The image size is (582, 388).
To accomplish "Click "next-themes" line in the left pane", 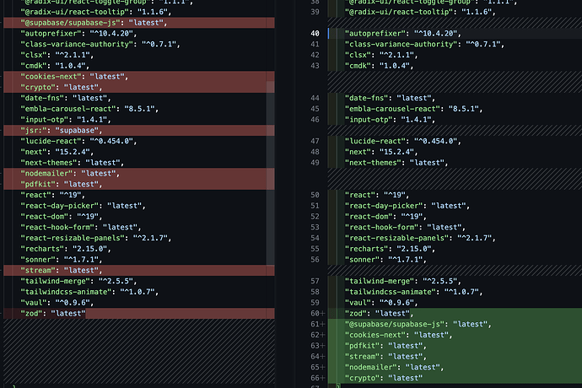I will (x=139, y=163).
